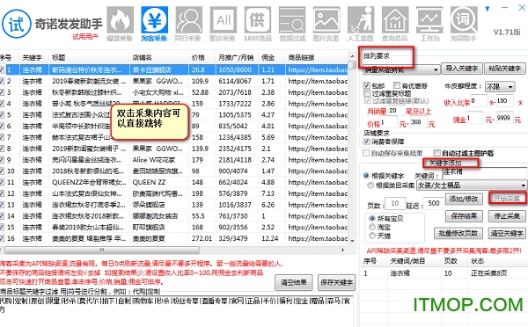Image resolution: width=528 pixels, height=327 pixels.
Task: Click price cell 272.01 in row 16
Action: pyautogui.click(x=202, y=238)
